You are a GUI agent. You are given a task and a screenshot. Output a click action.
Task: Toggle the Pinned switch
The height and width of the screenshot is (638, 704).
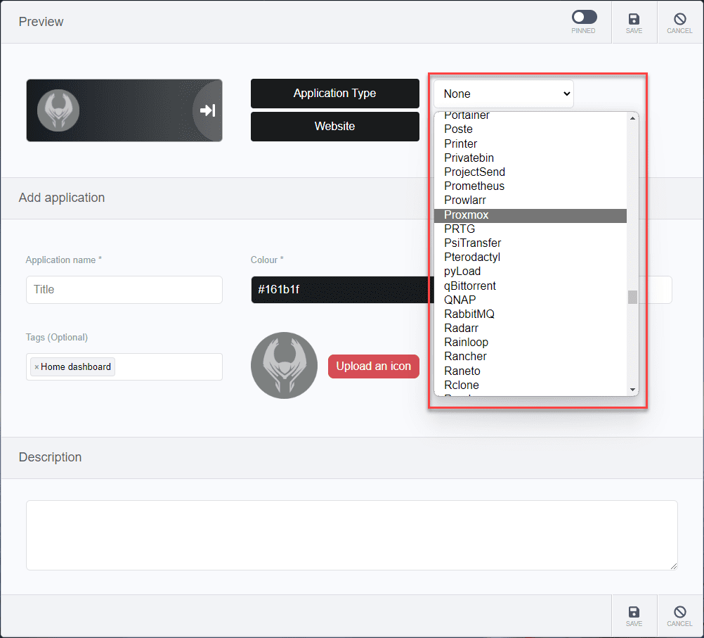(x=584, y=17)
